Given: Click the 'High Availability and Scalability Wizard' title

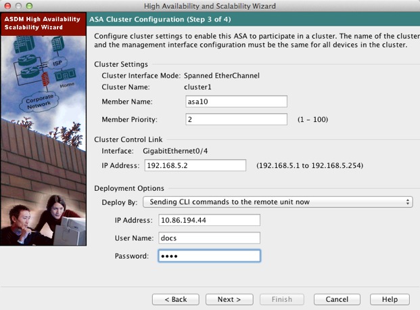Looking at the screenshot, I should (210, 6).
